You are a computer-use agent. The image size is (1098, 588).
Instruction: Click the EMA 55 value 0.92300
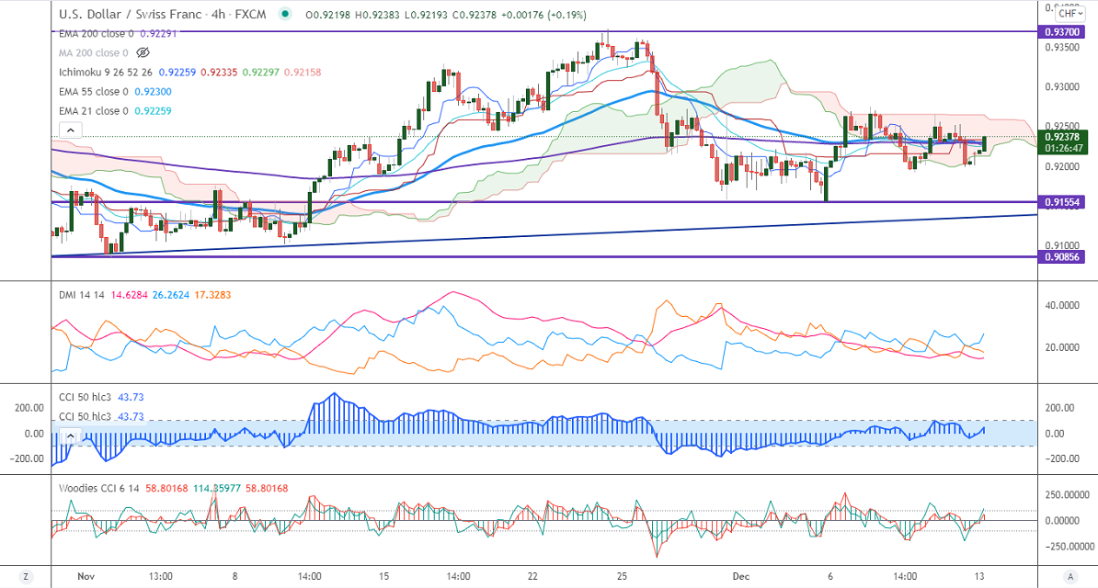[x=153, y=92]
